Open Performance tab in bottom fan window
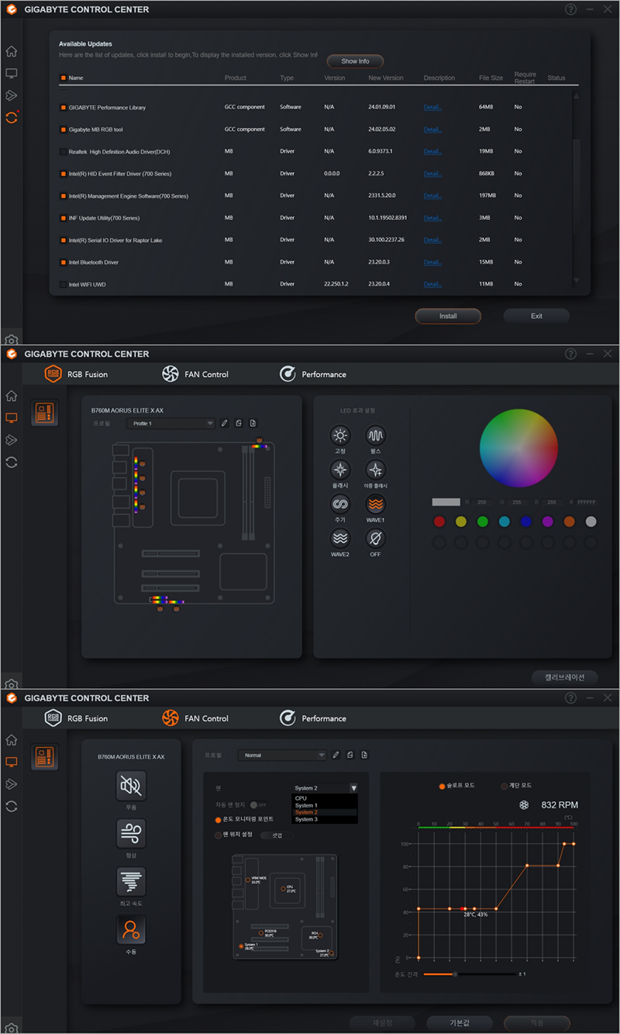Viewport: 620px width, 1034px height. (x=312, y=718)
